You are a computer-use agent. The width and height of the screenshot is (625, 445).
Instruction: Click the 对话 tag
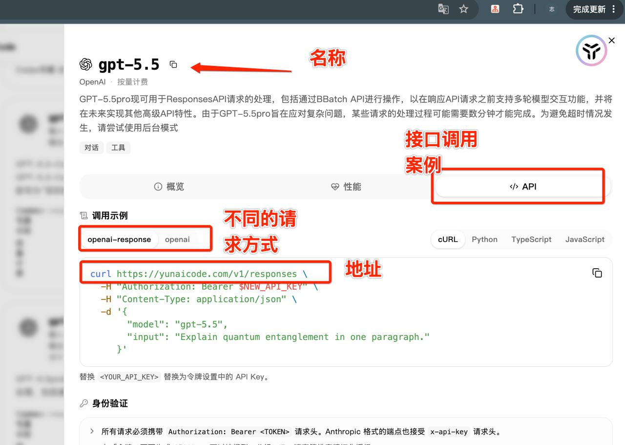pyautogui.click(x=91, y=148)
